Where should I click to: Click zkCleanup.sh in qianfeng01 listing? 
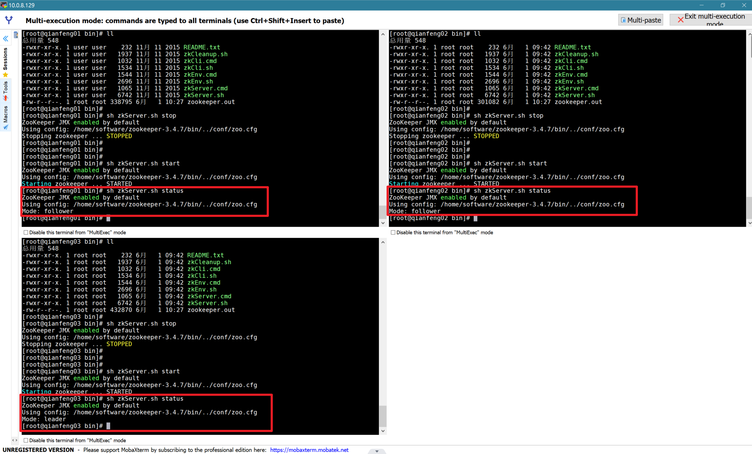[x=205, y=54]
